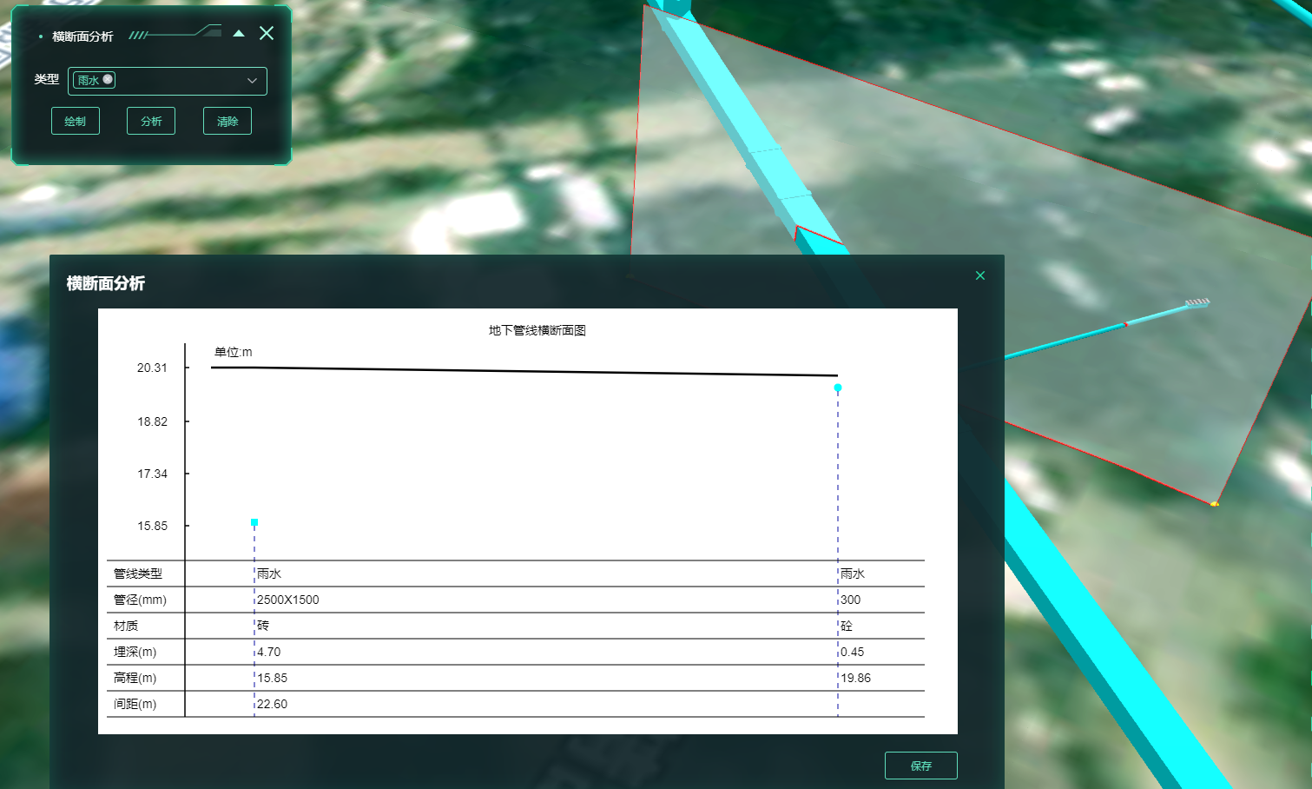Save the cross-section chart with 保存

pyautogui.click(x=920, y=766)
